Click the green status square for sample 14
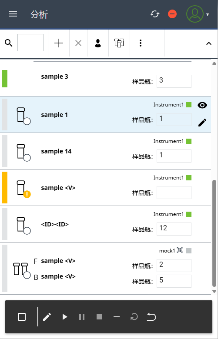 189,141
